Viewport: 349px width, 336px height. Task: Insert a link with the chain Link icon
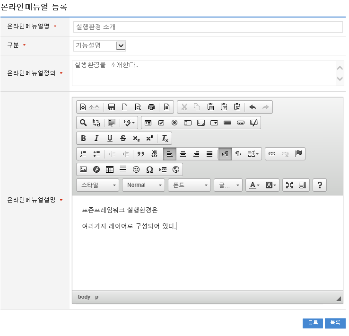click(x=272, y=154)
